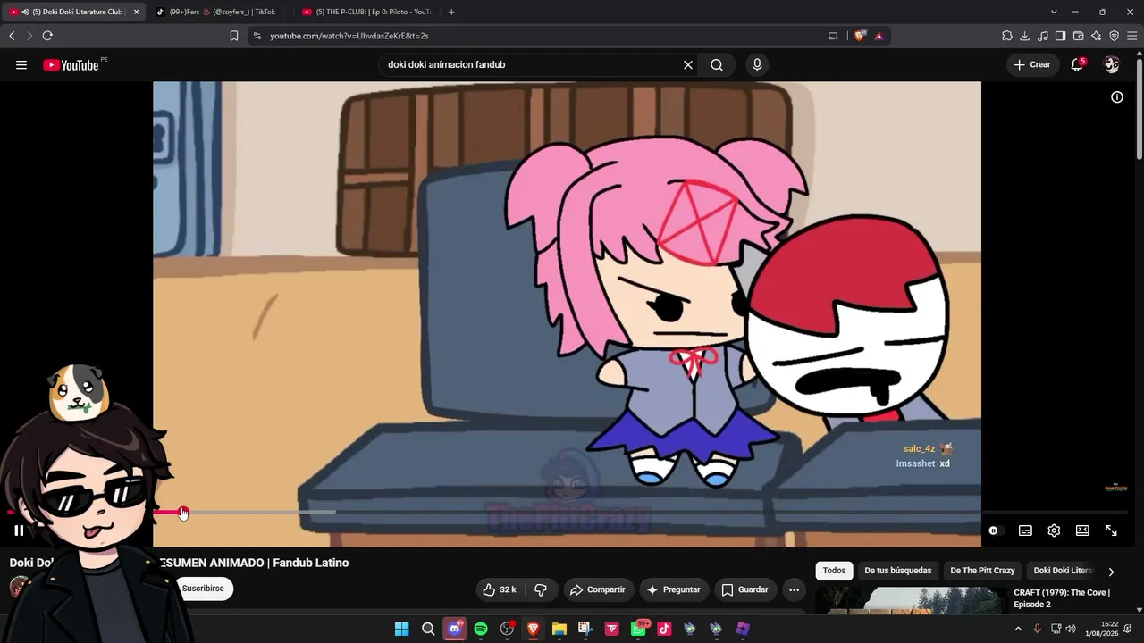Open the browser downloads icon
Image resolution: width=1144 pixels, height=643 pixels.
(1025, 36)
